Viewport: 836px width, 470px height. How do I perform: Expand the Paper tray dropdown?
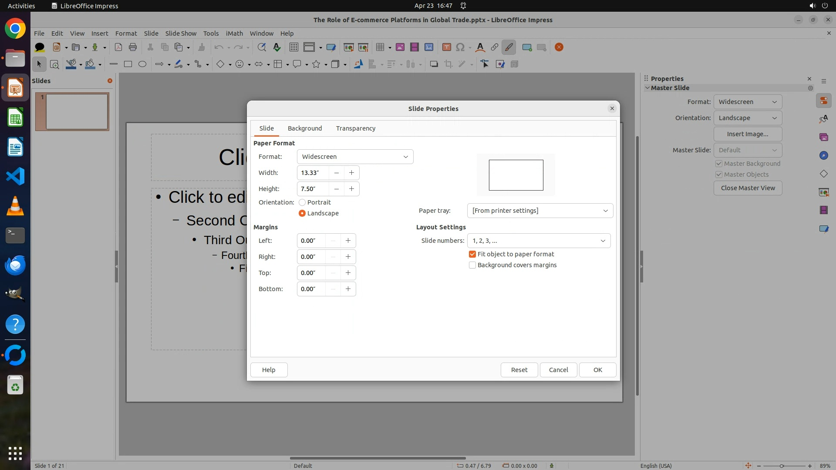click(540, 211)
